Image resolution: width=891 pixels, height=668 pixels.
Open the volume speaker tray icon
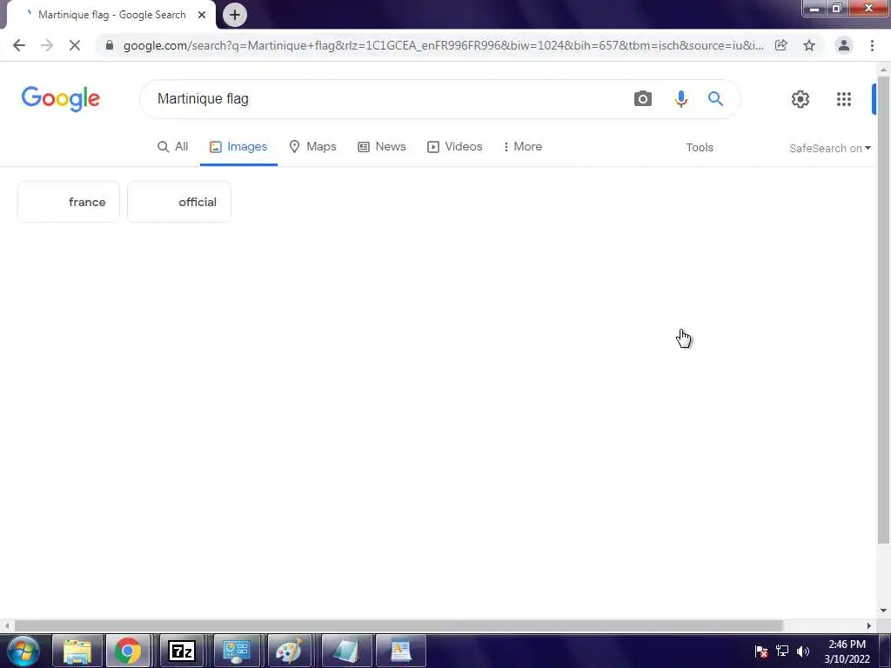pyautogui.click(x=803, y=651)
